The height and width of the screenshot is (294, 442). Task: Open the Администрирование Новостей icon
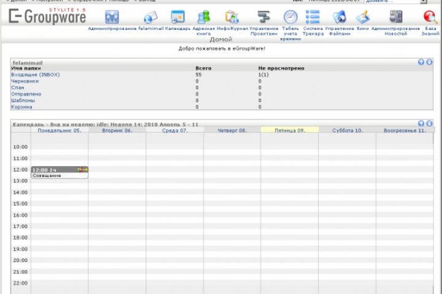396,17
